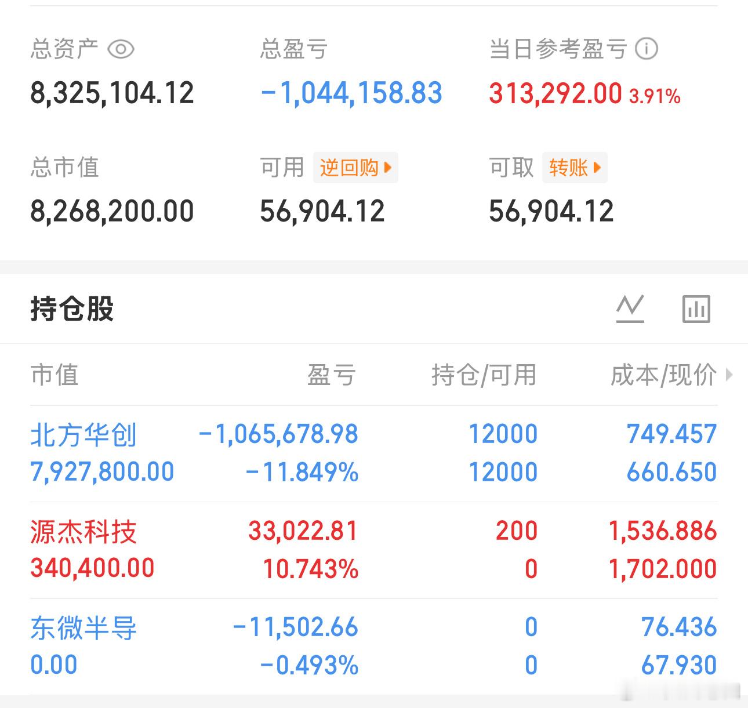Open 转账 transfer button
Image resolution: width=748 pixels, height=708 pixels.
point(575,168)
